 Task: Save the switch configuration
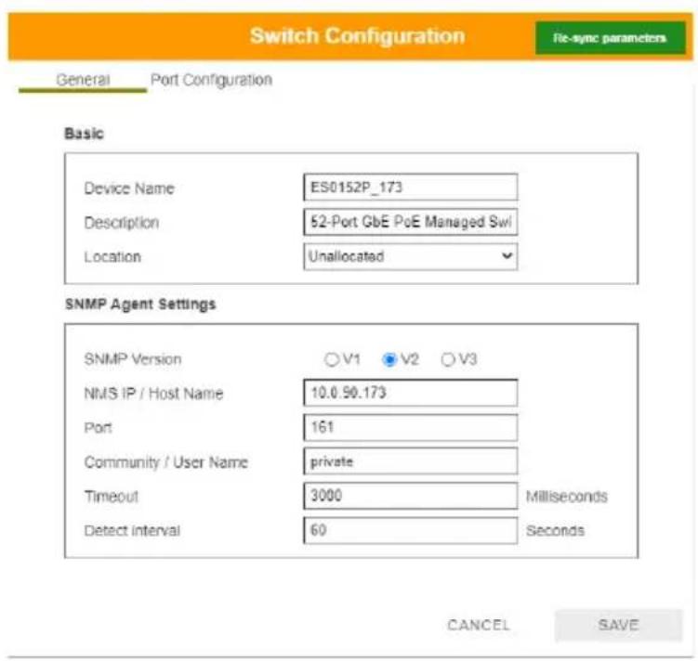click(618, 625)
